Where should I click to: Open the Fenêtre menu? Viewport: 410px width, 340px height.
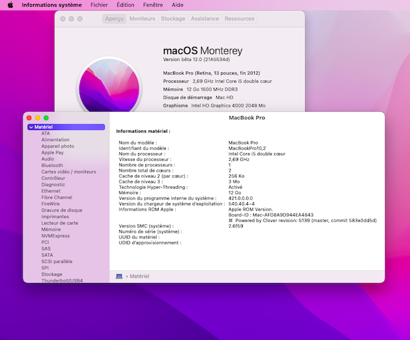tap(153, 5)
